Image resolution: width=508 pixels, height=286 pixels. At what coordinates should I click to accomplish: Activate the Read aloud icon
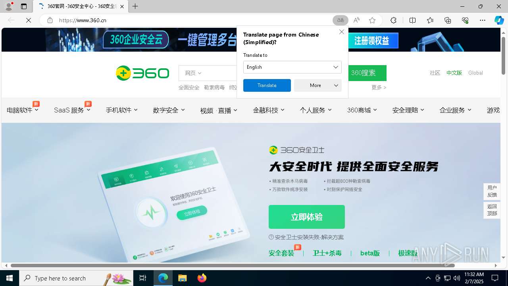pyautogui.click(x=356, y=20)
